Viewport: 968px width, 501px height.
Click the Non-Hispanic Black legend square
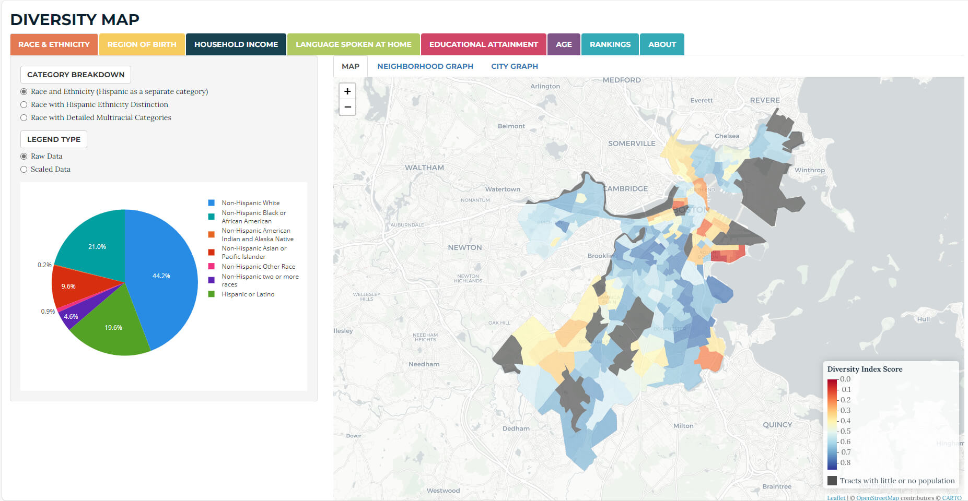[212, 217]
